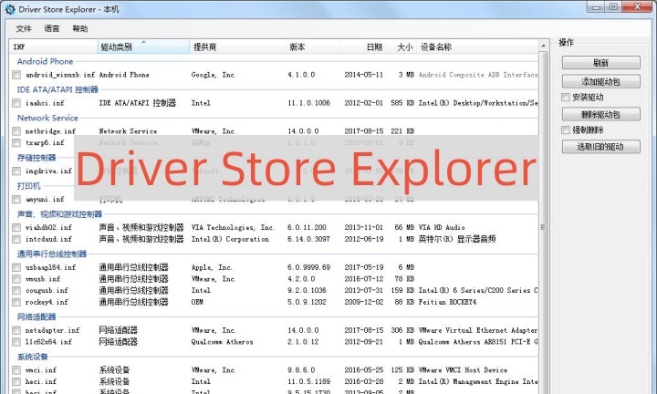
Task: Click the Apple, Inc. provider cell
Action: click(212, 267)
